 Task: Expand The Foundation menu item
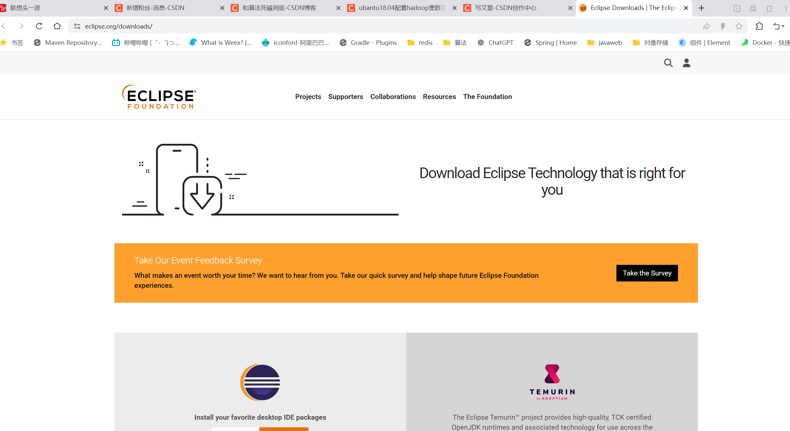tap(487, 97)
